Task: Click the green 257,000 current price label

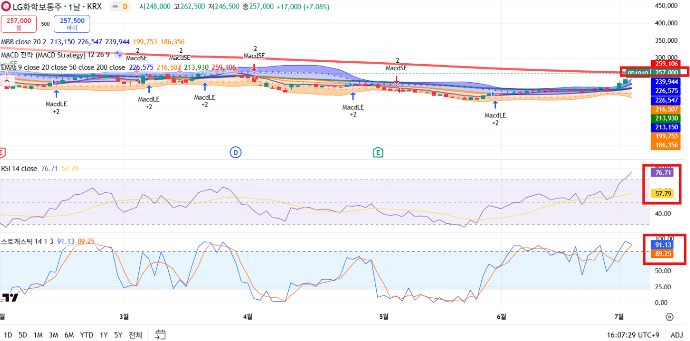Action: (665, 73)
